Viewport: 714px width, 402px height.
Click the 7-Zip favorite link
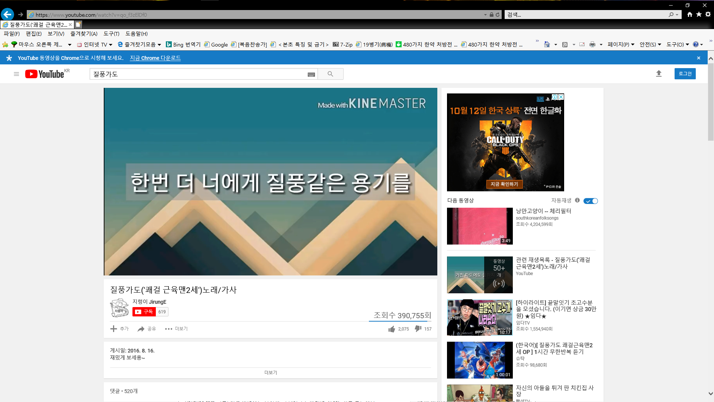tap(342, 45)
